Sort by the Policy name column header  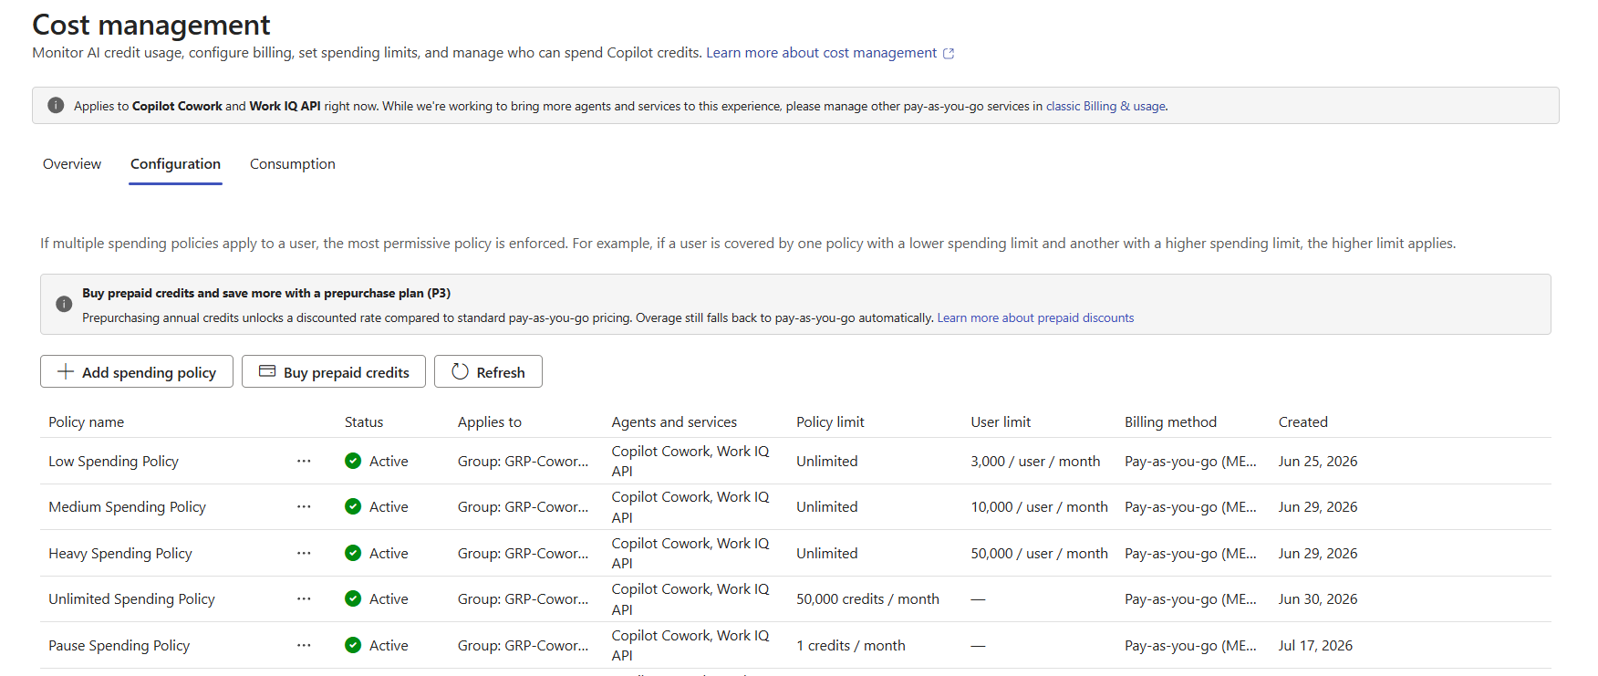click(86, 421)
